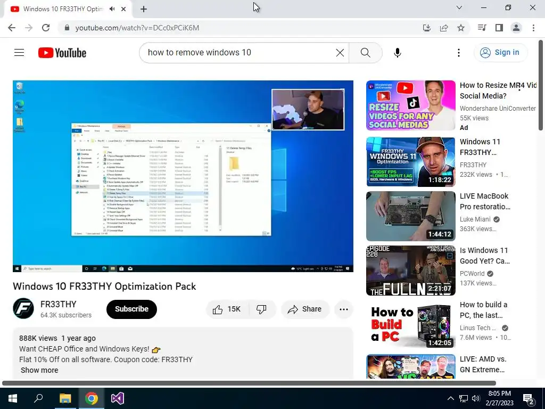Open Windows taskbar search
545x409 pixels.
point(38,398)
